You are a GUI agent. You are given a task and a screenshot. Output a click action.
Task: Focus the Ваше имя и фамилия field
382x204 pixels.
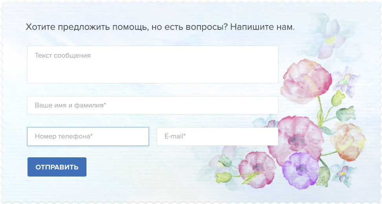pos(153,105)
